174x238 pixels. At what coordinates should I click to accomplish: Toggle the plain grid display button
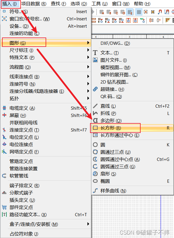[139, 12]
